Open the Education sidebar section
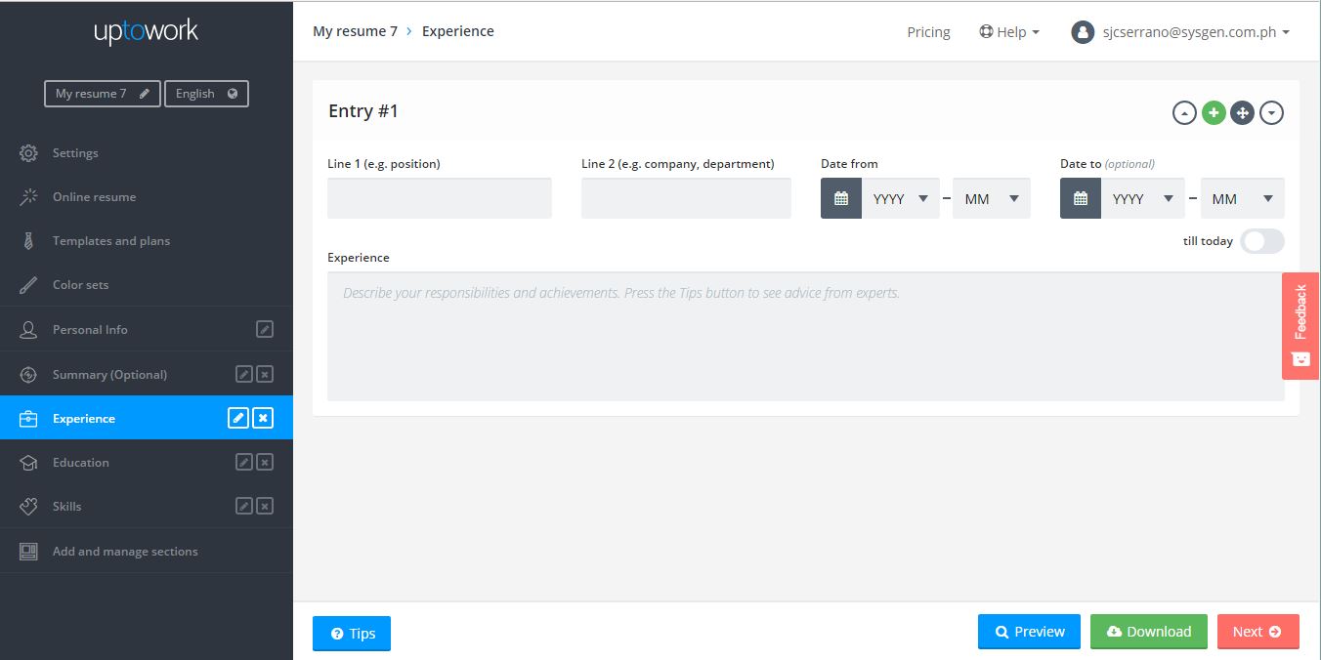1321x660 pixels. (x=147, y=463)
